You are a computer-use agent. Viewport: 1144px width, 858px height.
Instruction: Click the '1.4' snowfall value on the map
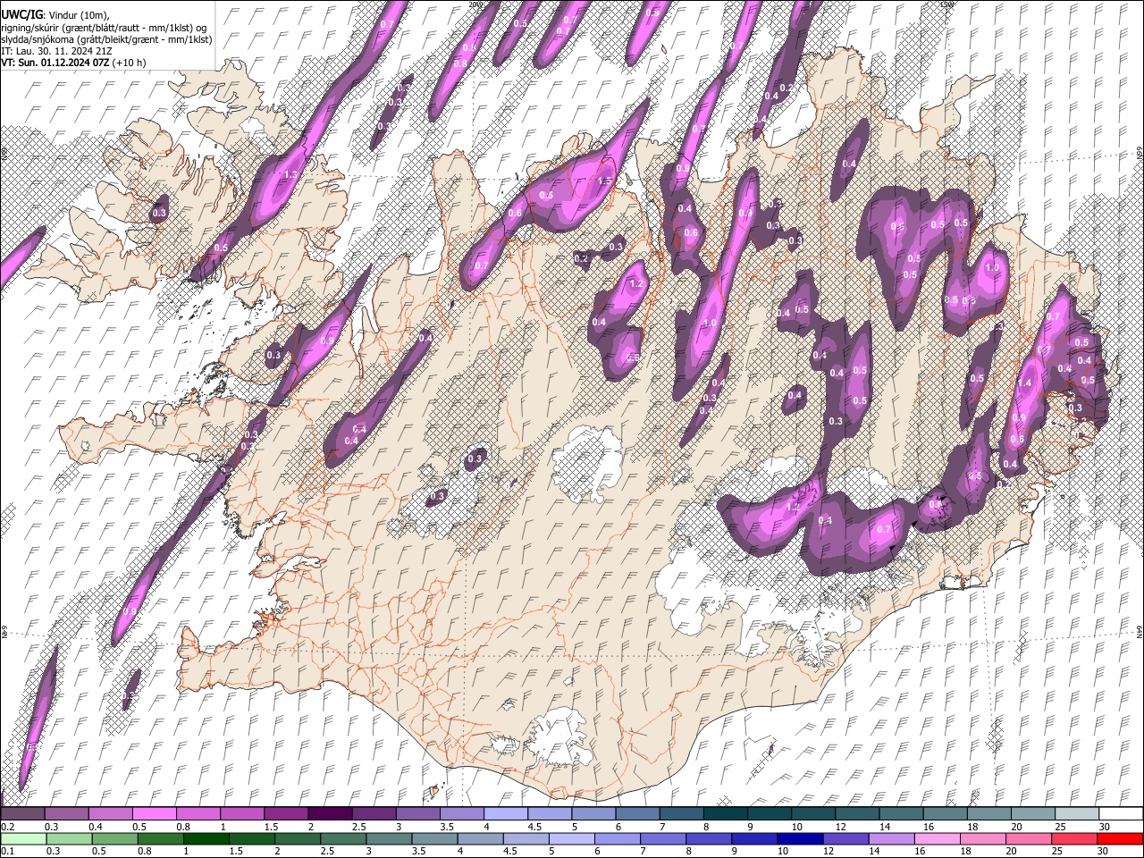1024,383
